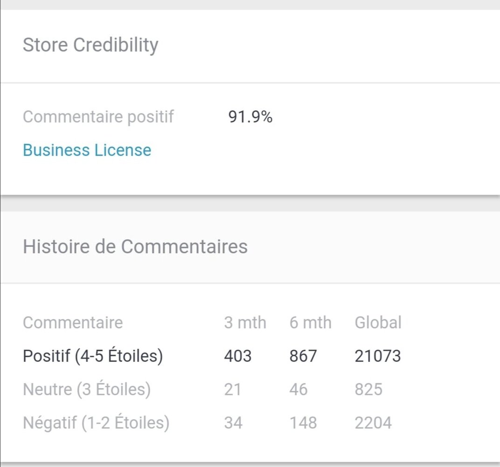
Task: Click the Store Credibility section header
Action: 91,45
